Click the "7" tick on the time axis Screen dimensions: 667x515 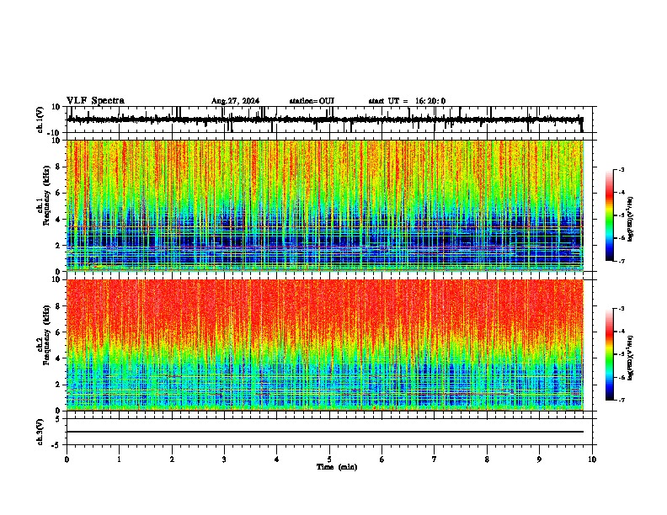click(435, 459)
